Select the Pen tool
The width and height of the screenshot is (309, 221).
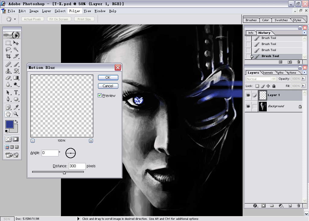[x=8, y=99]
